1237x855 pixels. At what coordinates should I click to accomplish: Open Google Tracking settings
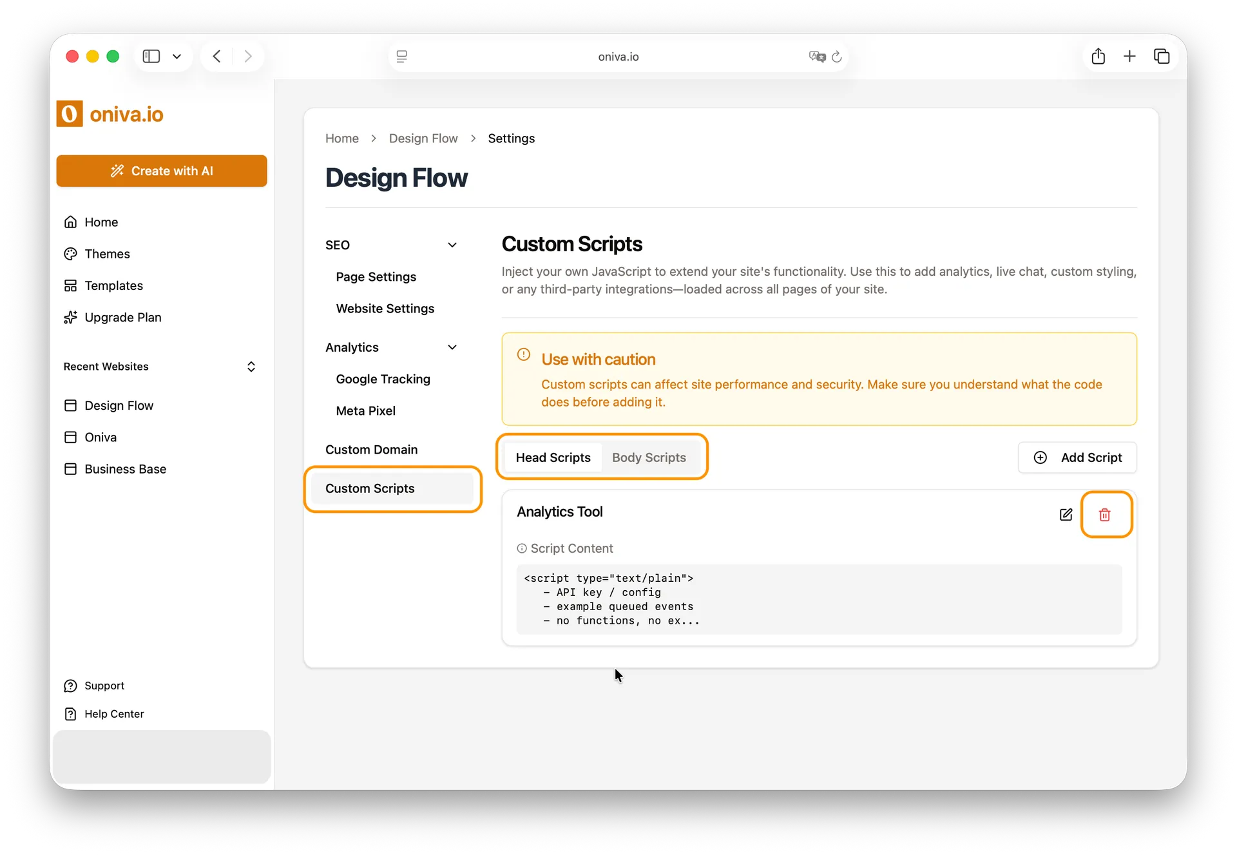coord(383,379)
